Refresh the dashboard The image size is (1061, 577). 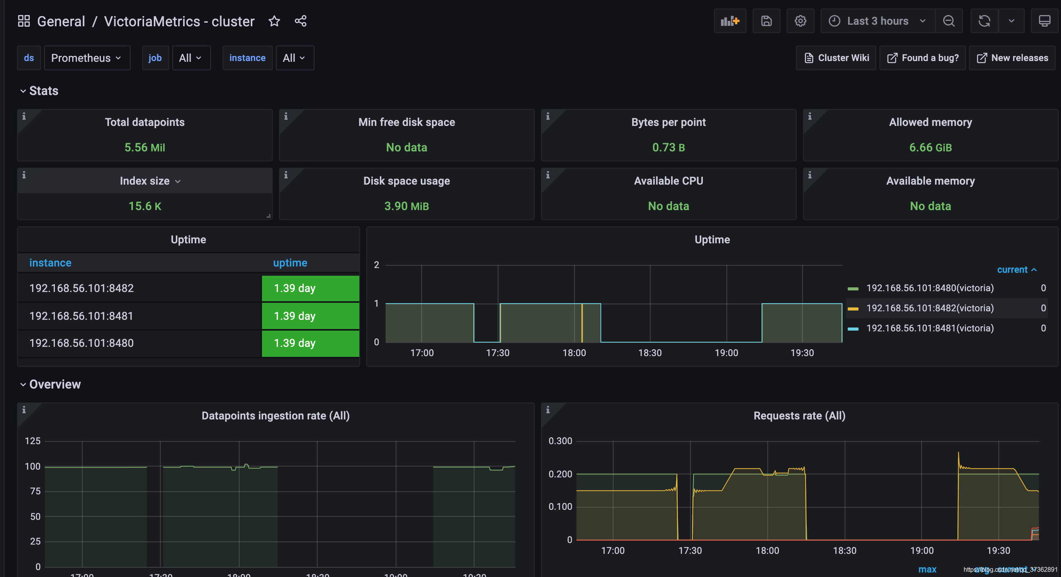coord(984,21)
